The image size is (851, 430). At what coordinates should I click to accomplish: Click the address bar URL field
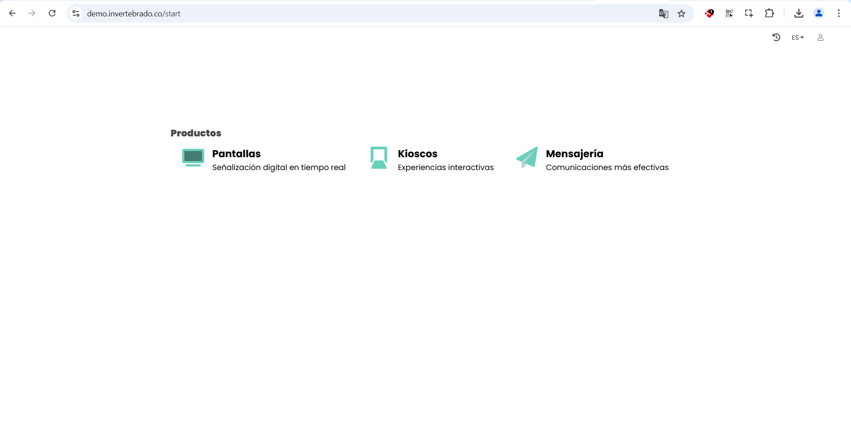(x=355, y=14)
